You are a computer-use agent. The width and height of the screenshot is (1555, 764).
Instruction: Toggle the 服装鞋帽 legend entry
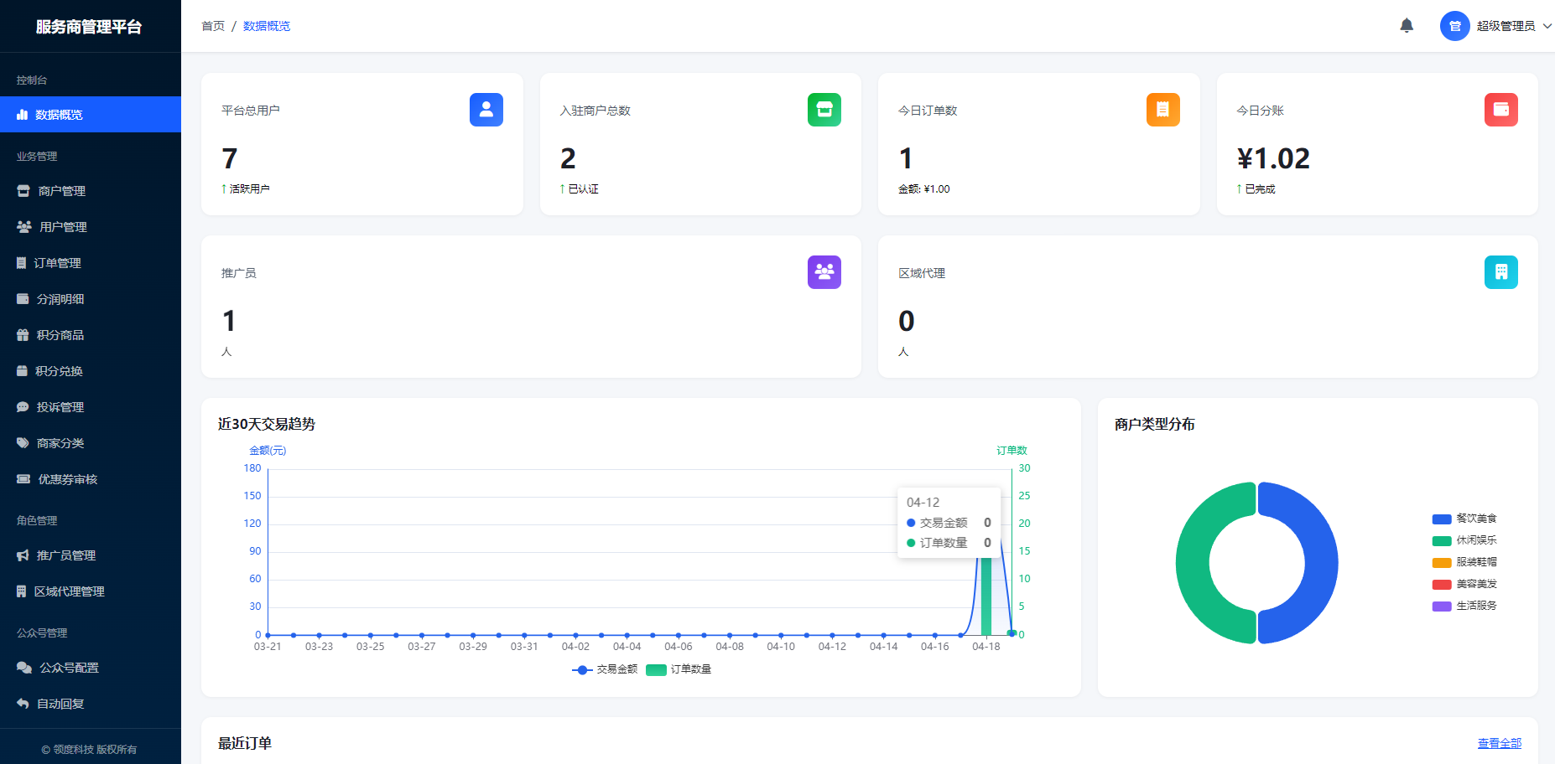[x=1464, y=562]
